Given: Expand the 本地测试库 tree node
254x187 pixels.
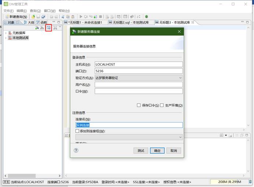Looking at the screenshot, I should (x=6, y=38).
